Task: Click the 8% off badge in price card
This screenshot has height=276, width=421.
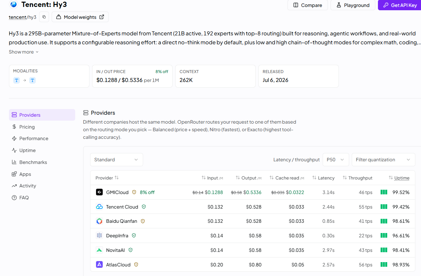Action: [x=162, y=71]
